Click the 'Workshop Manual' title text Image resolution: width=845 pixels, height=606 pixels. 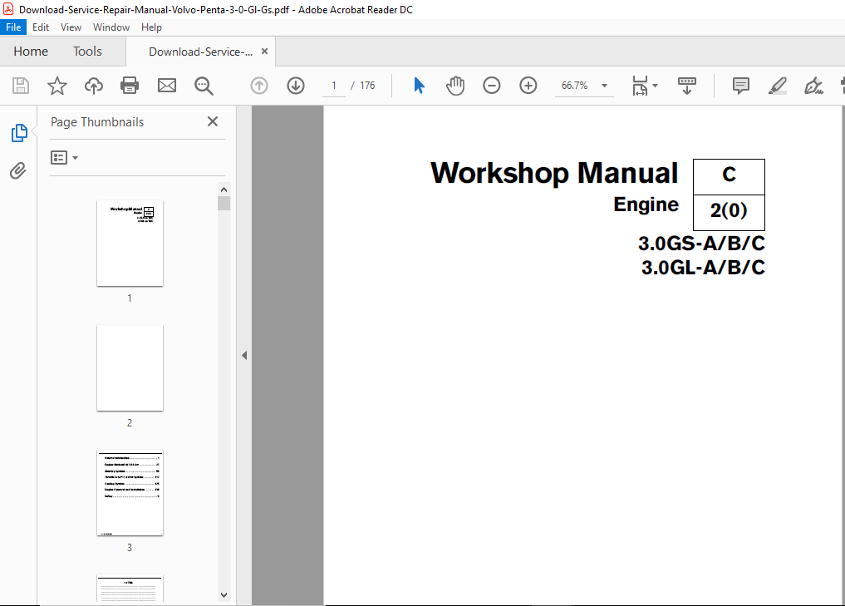554,173
